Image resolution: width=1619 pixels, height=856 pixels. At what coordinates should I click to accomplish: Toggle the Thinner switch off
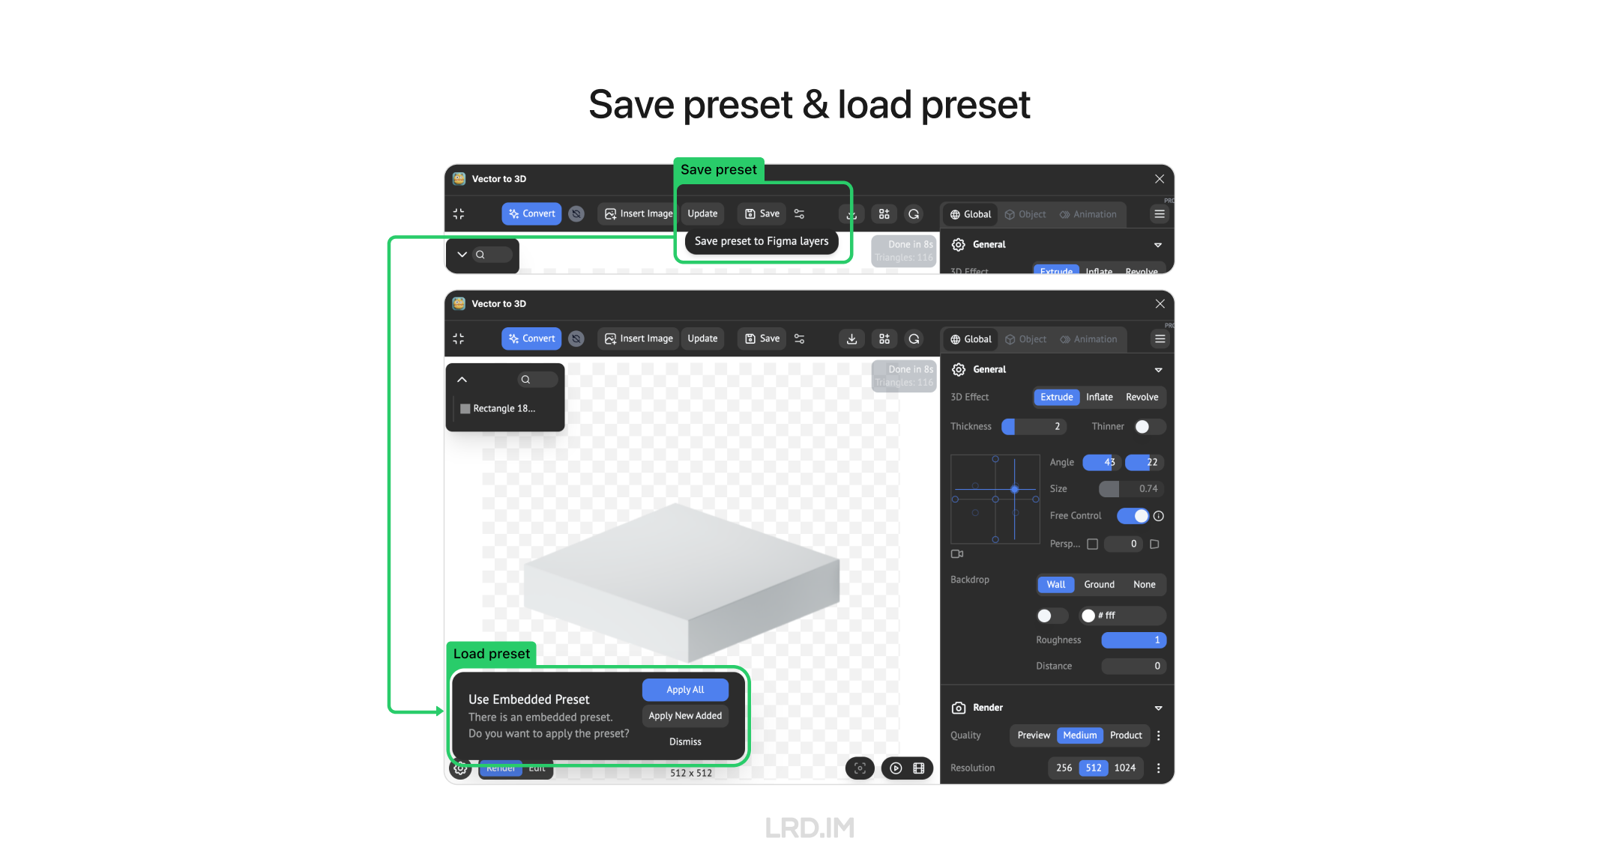click(1144, 427)
